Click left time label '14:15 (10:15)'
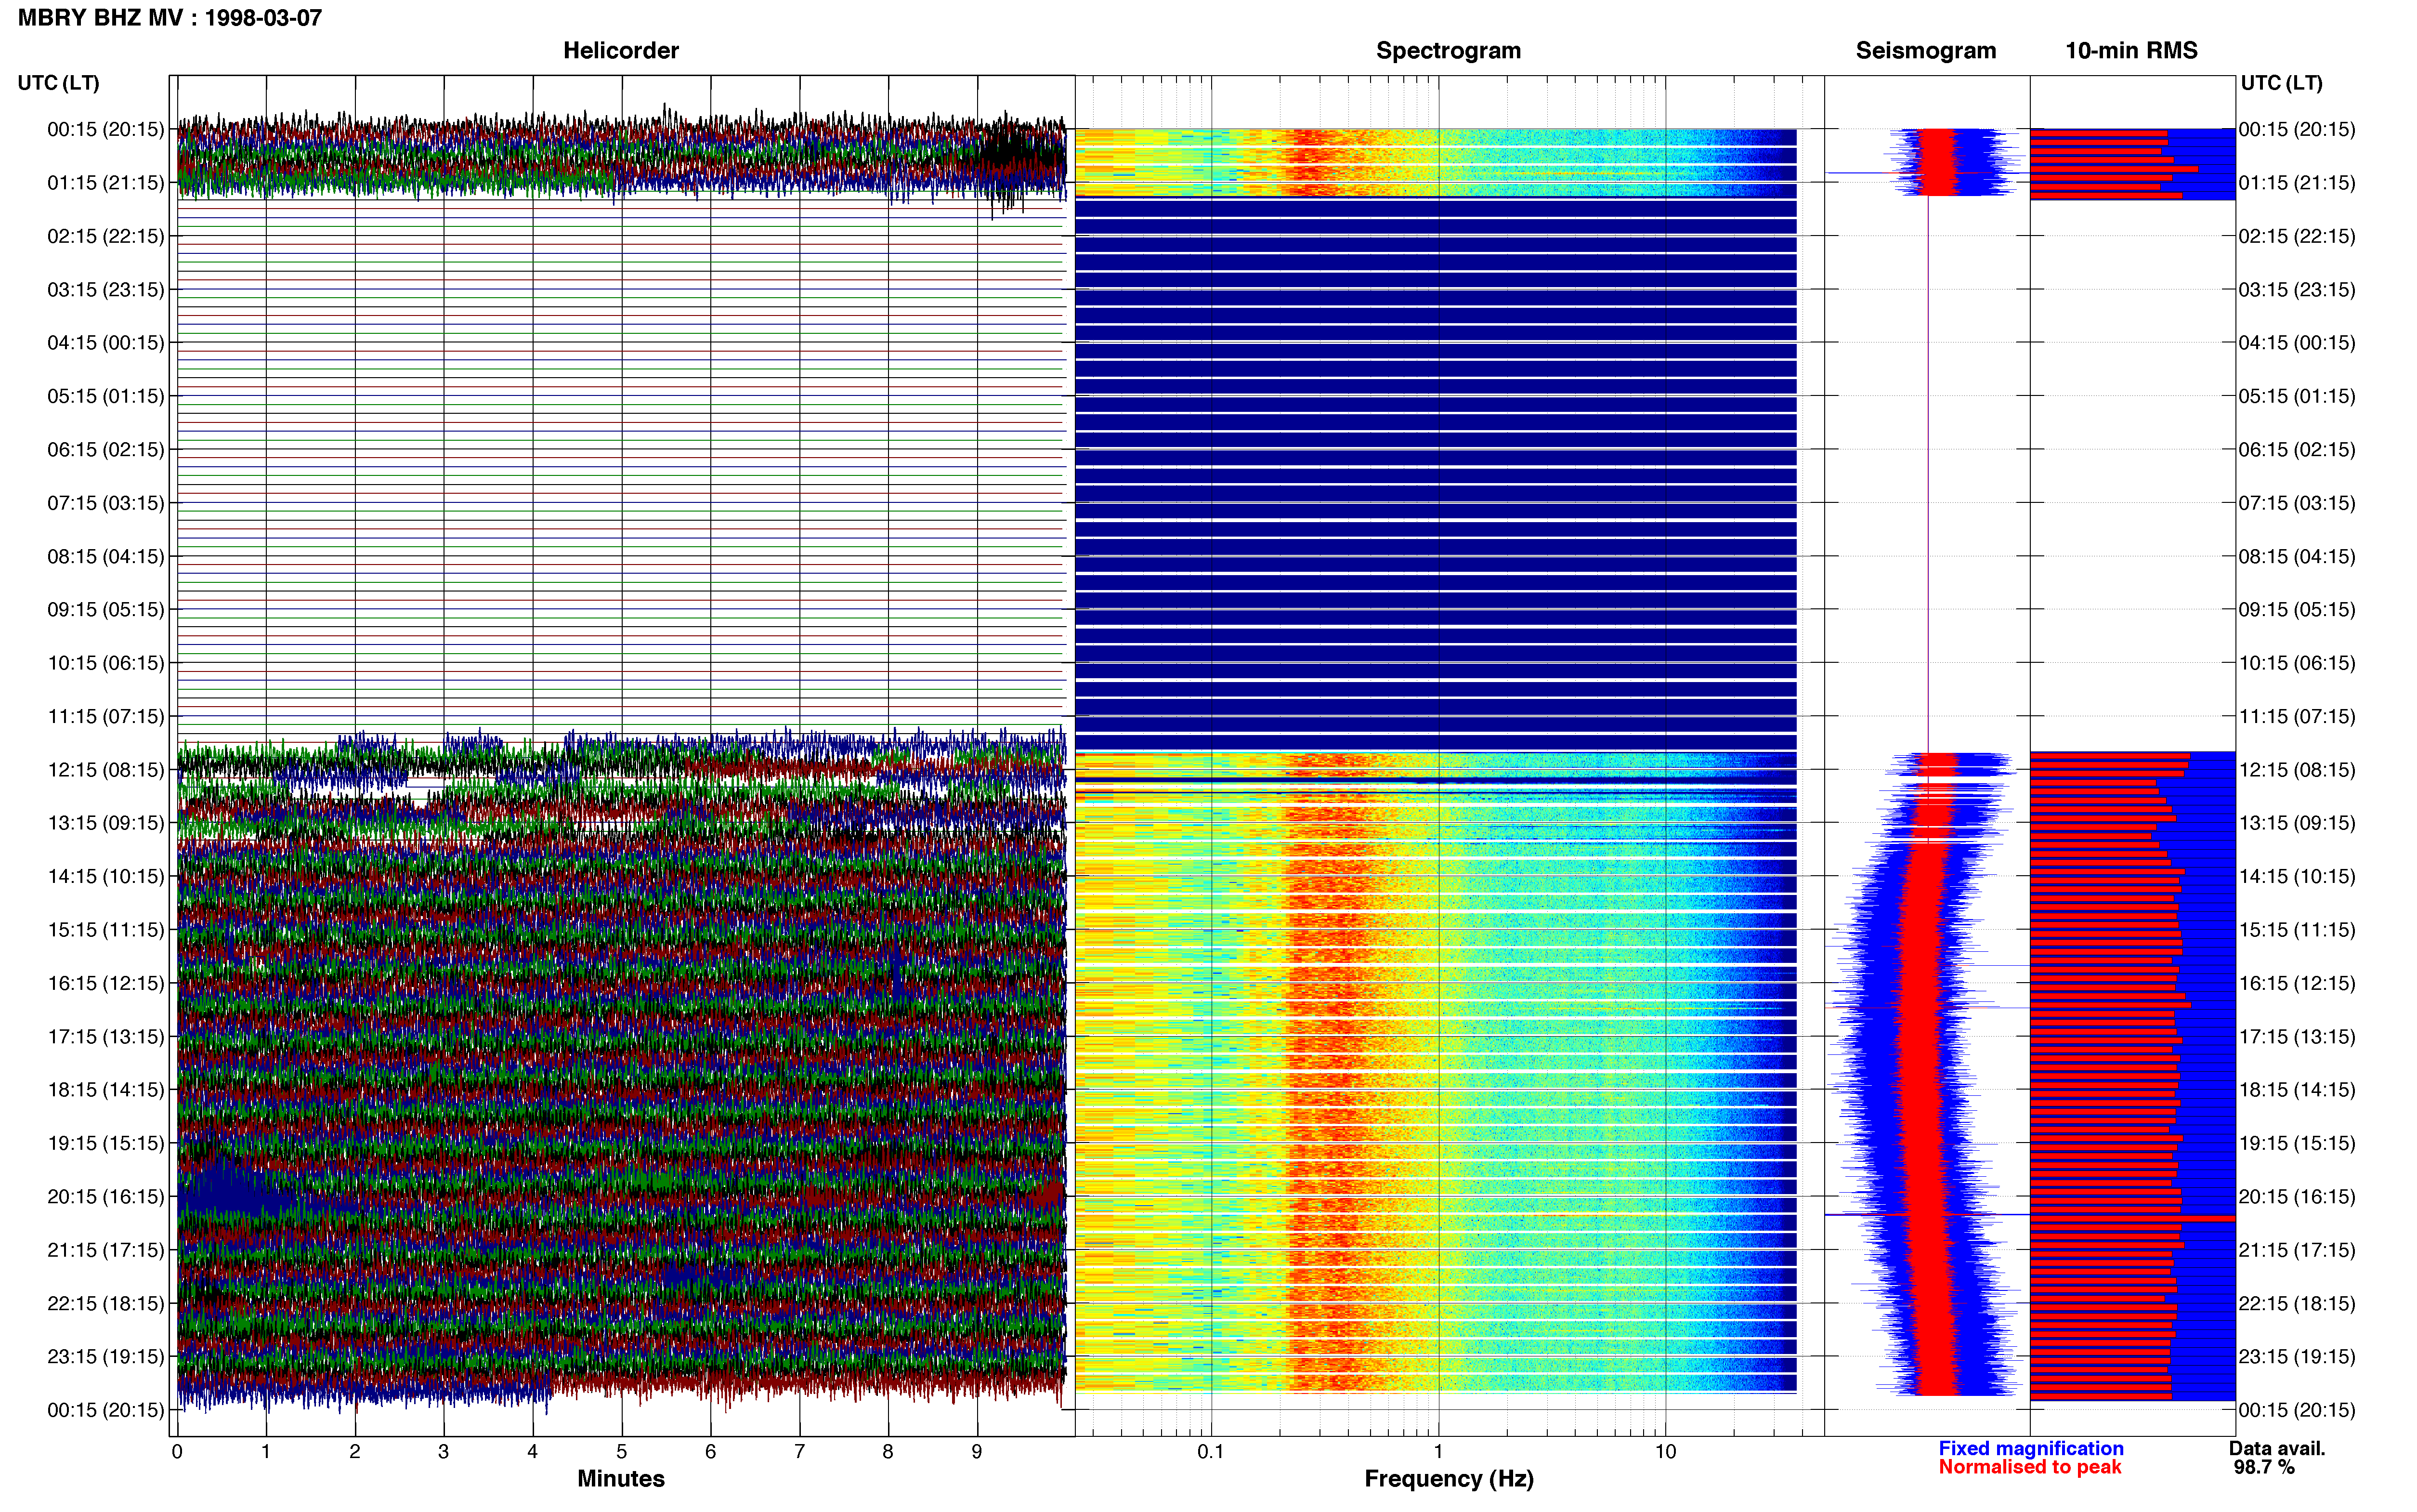The image size is (2417, 1512). click(x=106, y=877)
